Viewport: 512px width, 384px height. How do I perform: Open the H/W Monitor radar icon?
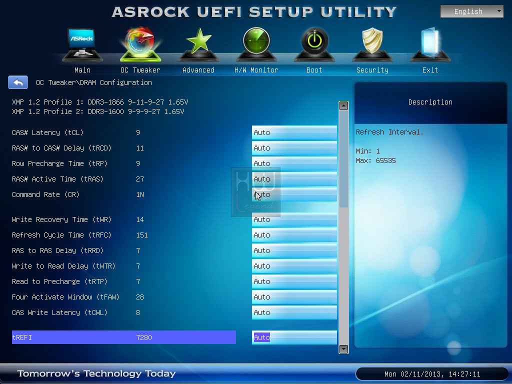point(256,44)
